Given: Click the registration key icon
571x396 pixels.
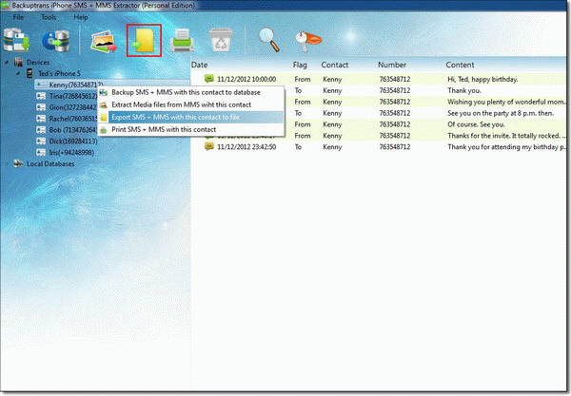Looking at the screenshot, I should pos(306,41).
